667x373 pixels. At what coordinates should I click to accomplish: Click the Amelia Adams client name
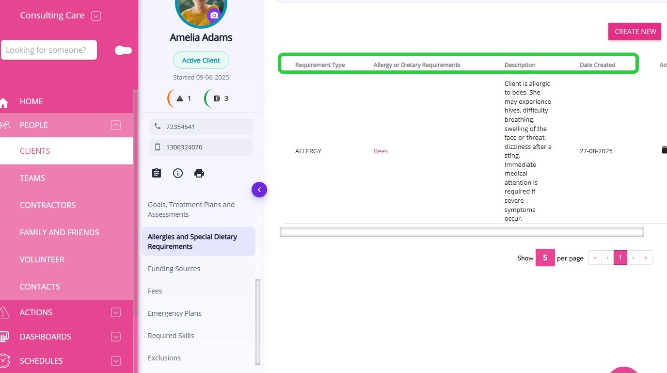tap(201, 37)
